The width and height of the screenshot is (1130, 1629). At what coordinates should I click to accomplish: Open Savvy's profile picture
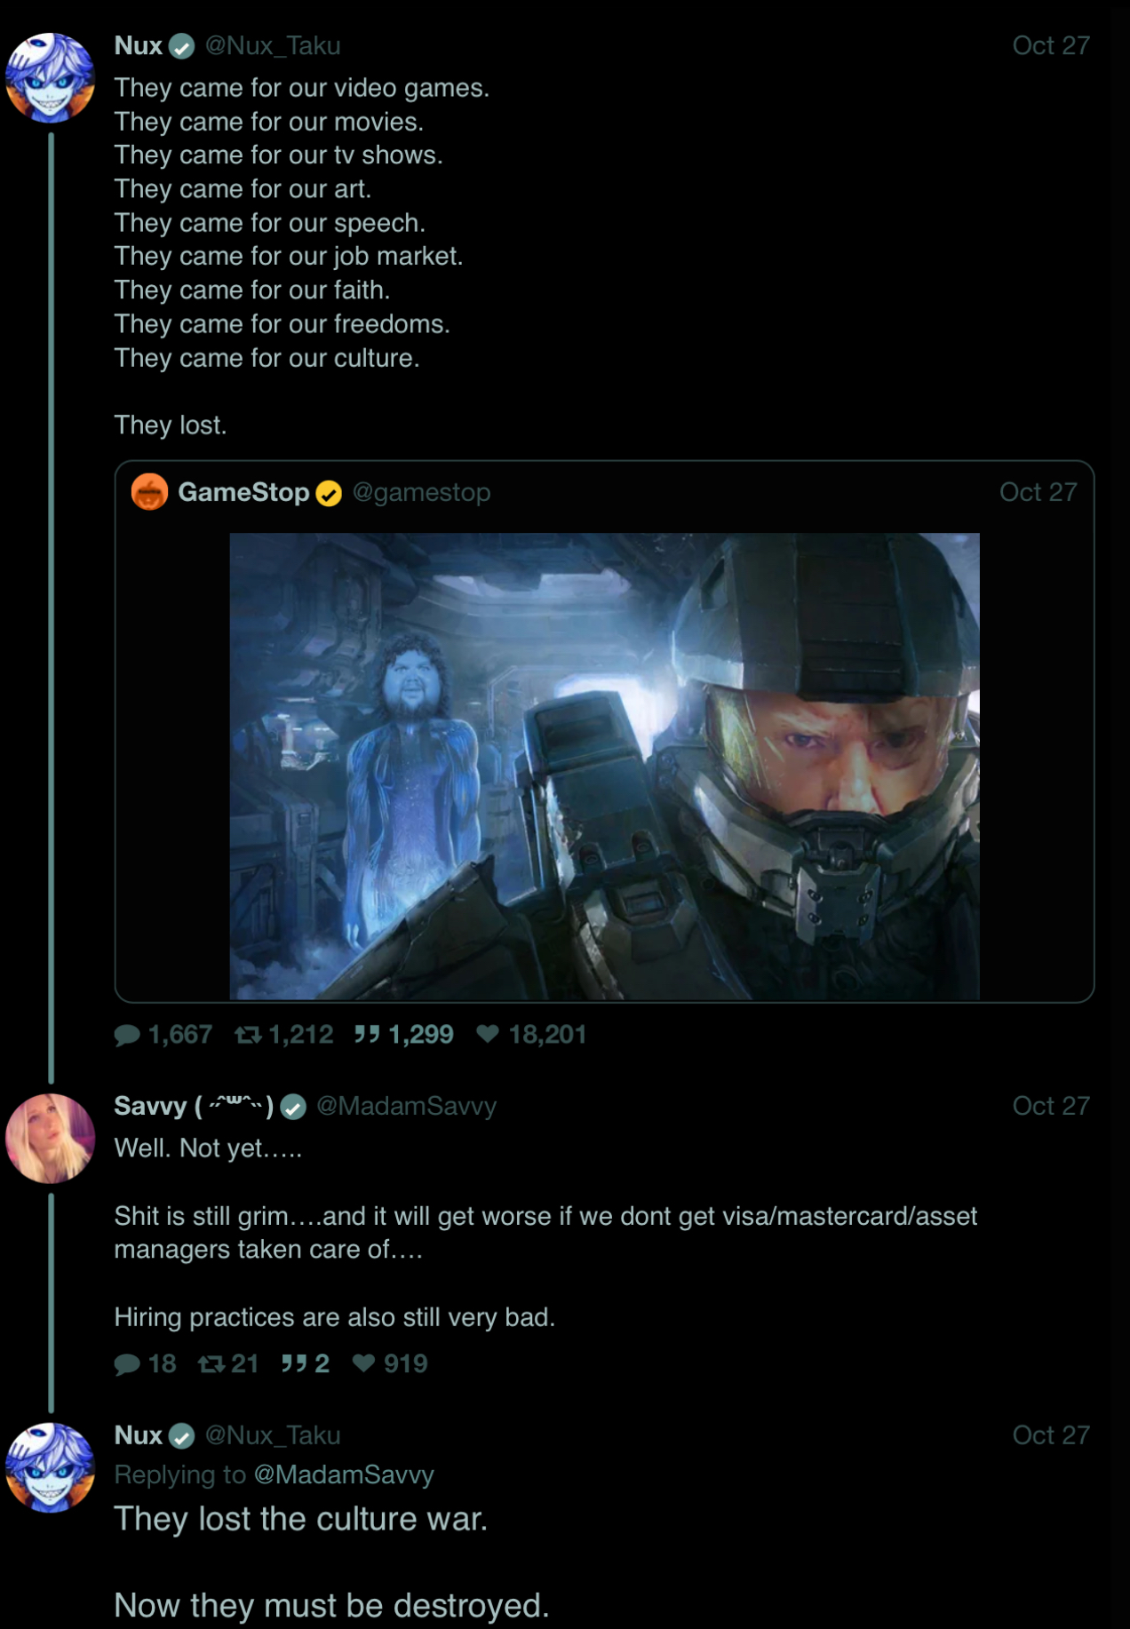point(50,1138)
